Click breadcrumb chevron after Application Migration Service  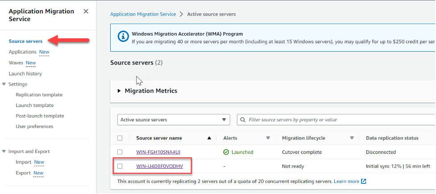[182, 14]
